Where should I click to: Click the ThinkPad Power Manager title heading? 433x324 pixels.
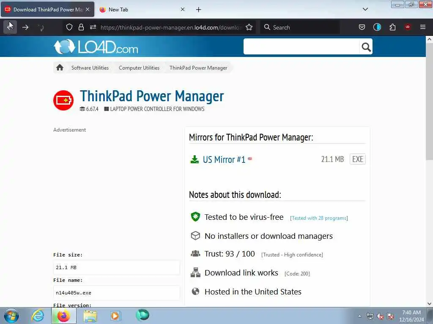tap(152, 96)
